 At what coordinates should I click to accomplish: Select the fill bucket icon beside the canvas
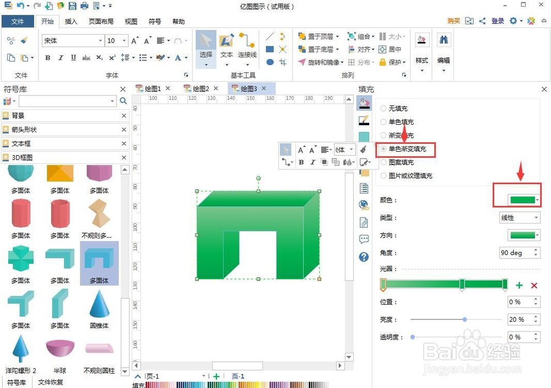coord(364,103)
